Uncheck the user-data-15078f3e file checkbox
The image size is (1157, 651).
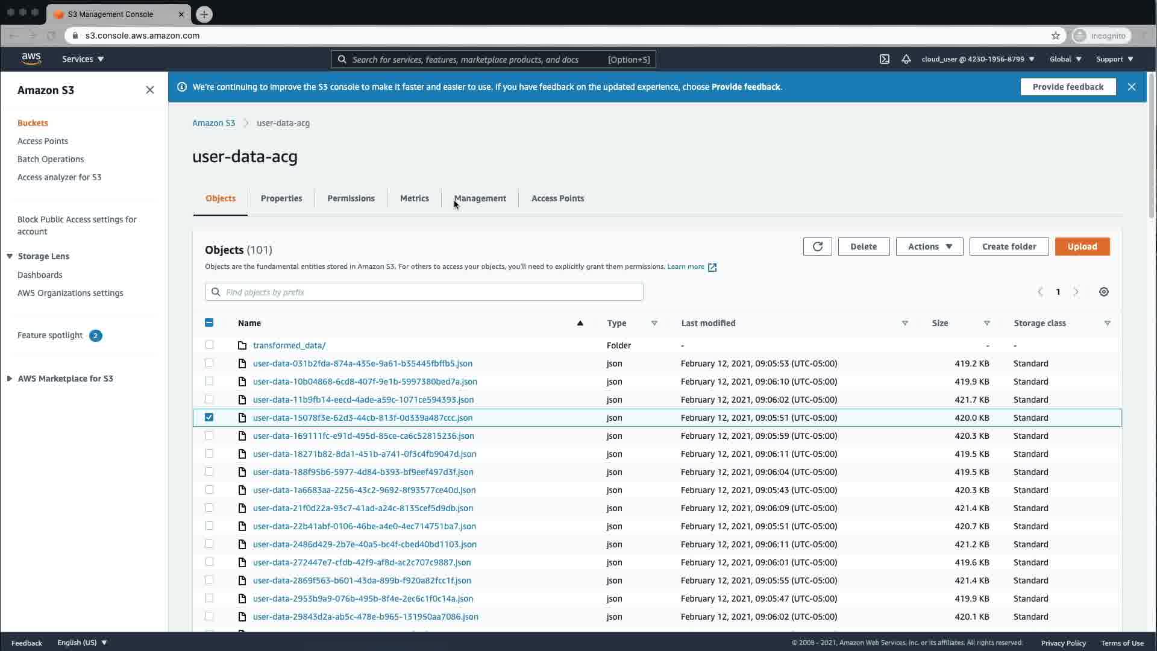[209, 417]
